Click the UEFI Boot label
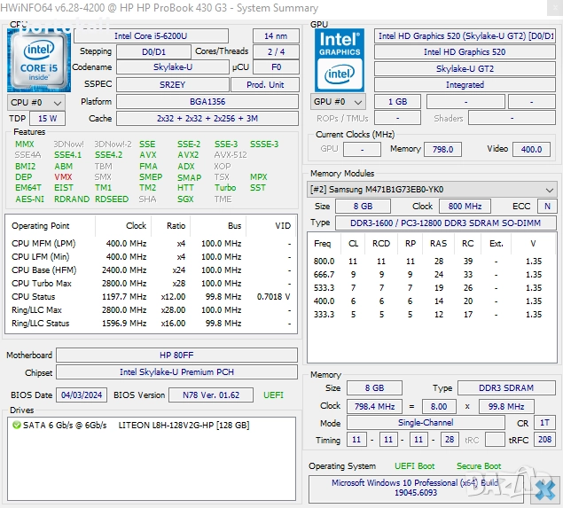 [x=414, y=465]
